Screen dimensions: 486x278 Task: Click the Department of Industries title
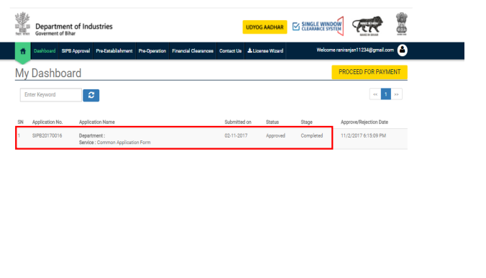(x=74, y=27)
